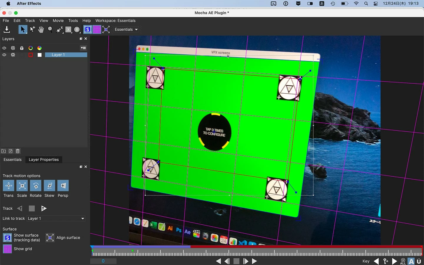
Task: Open the Essentials workspace dropdown
Action: coord(126,29)
